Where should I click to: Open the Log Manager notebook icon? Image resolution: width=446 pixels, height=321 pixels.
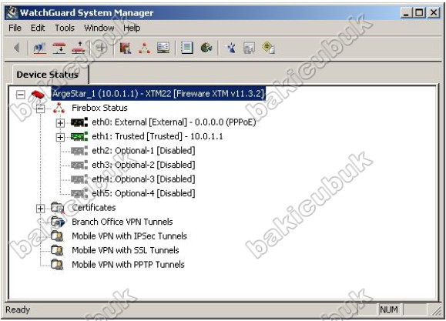(x=186, y=48)
